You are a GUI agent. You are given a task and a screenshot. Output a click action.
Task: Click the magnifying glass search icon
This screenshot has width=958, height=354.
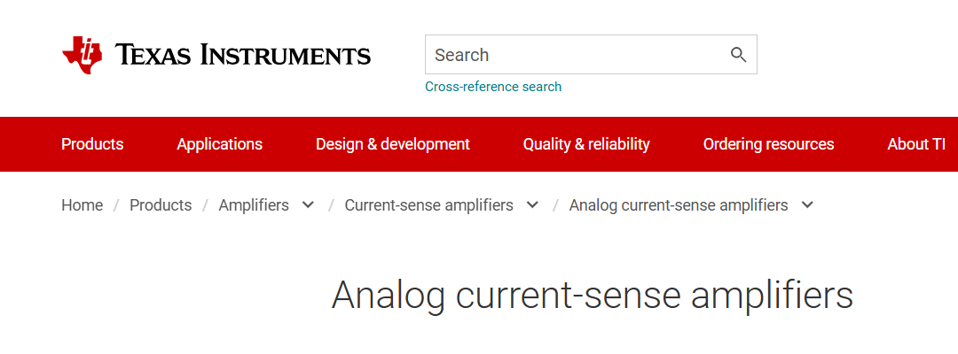[738, 55]
